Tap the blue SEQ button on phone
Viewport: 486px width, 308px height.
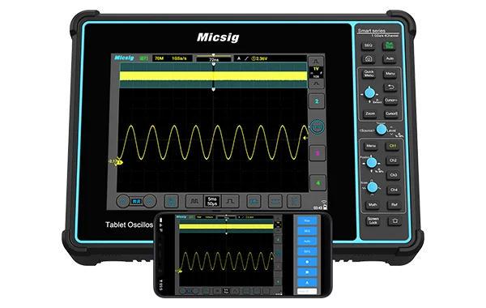tap(307, 231)
